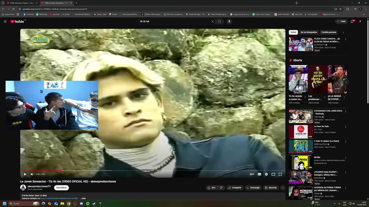Go to the YouTube home logo
This screenshot has height=207, width=369.
[x=18, y=21]
